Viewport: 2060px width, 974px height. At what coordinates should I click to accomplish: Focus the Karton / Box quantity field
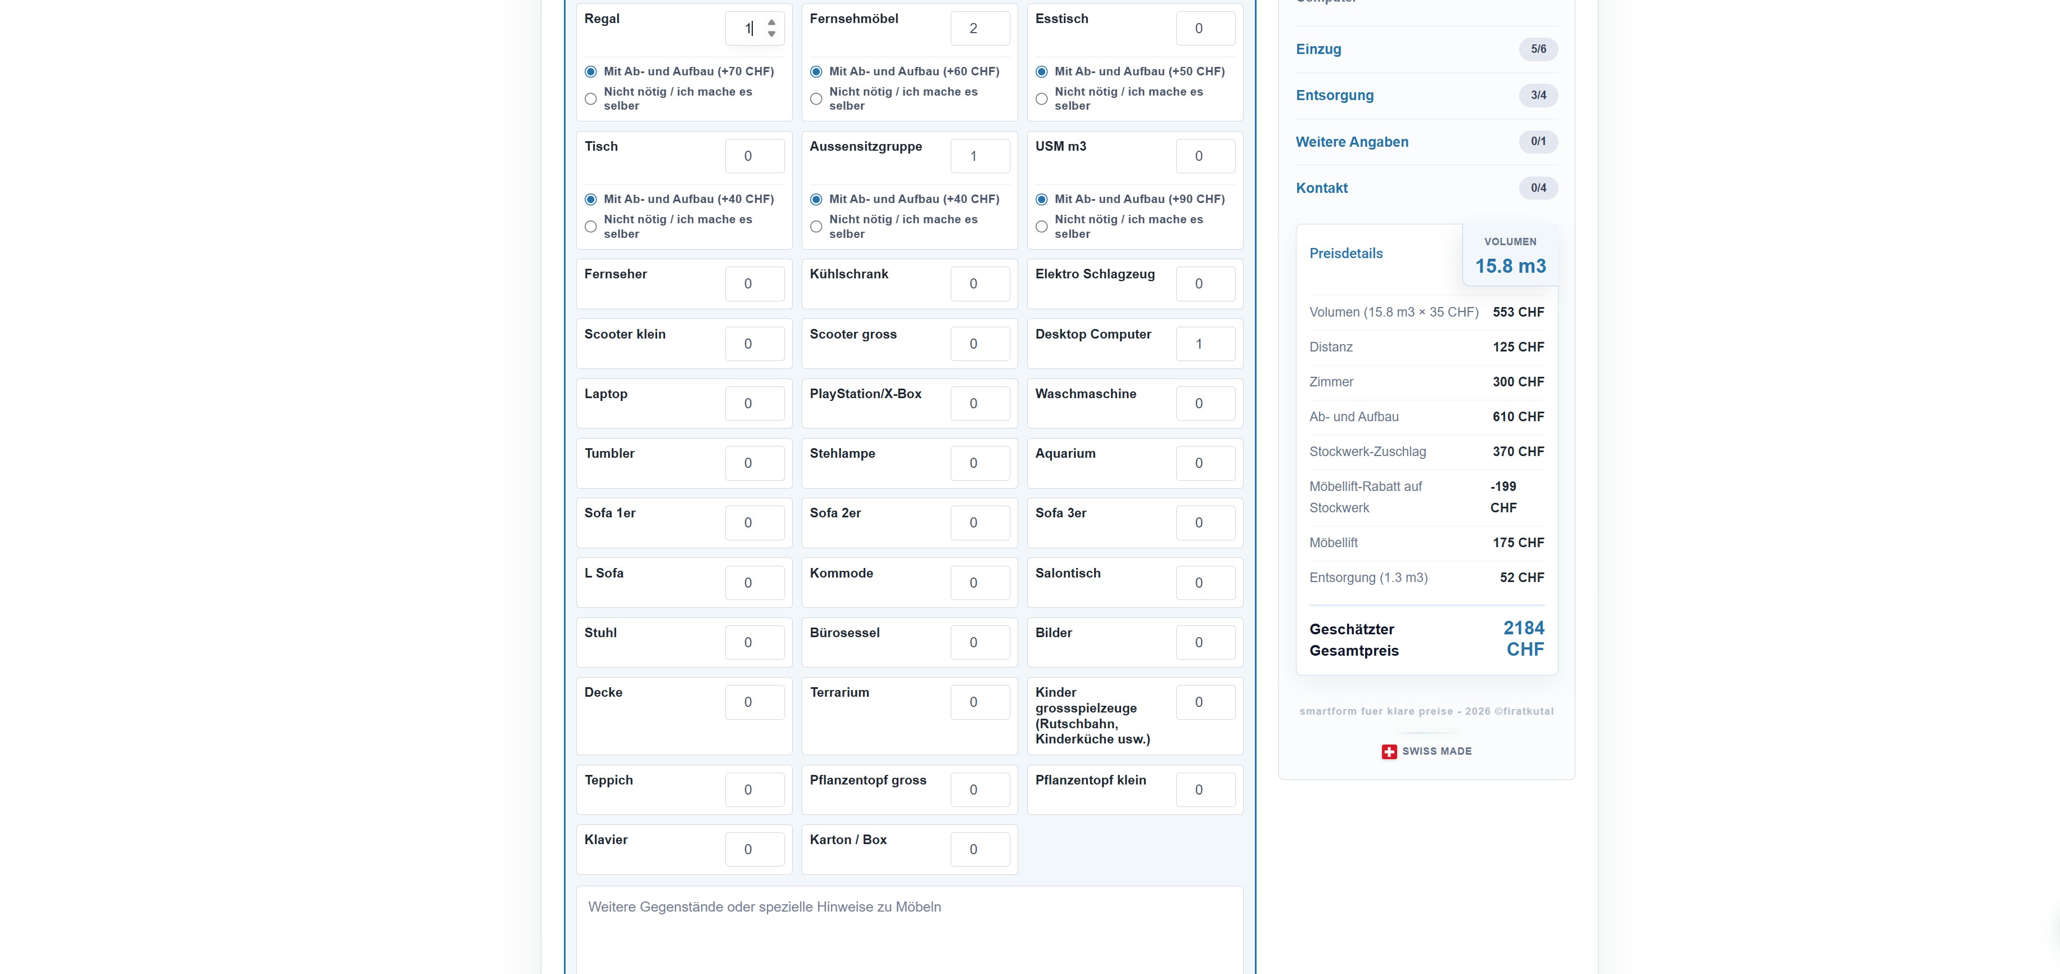(x=979, y=849)
